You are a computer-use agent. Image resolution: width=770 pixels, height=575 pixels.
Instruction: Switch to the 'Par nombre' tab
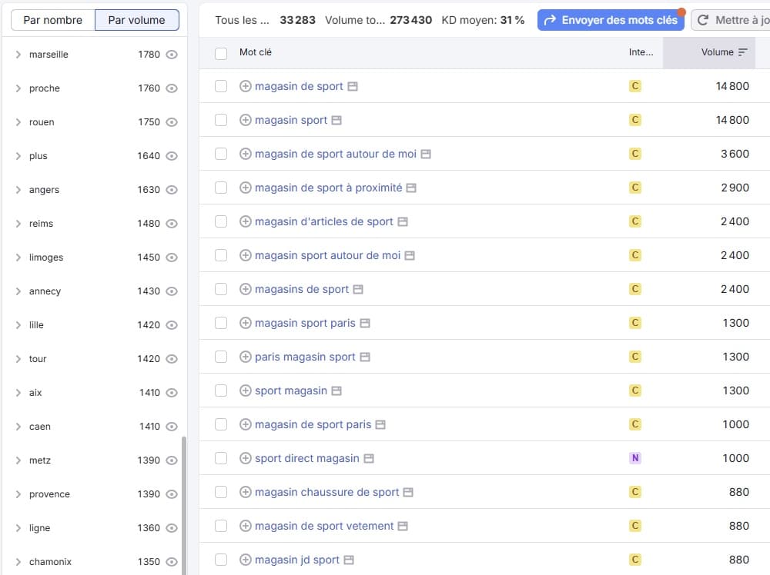click(x=52, y=20)
